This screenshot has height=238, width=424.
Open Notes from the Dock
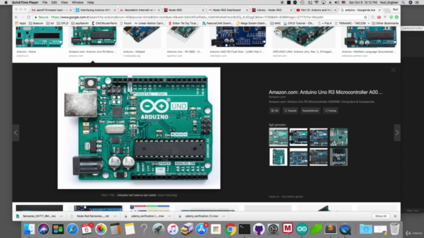click(x=130, y=229)
